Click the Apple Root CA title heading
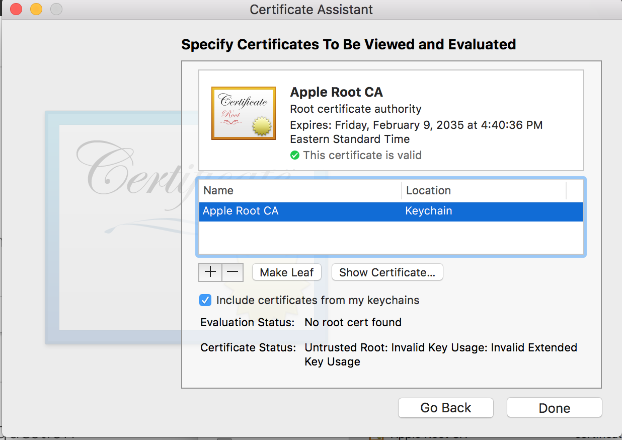Screen dimensions: 622x440 click(337, 92)
